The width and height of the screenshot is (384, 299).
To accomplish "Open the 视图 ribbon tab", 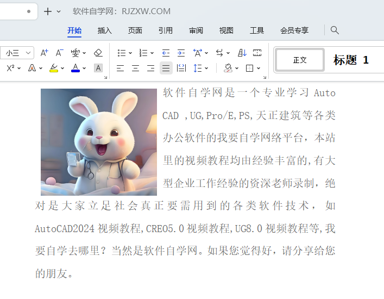I will pyautogui.click(x=226, y=30).
